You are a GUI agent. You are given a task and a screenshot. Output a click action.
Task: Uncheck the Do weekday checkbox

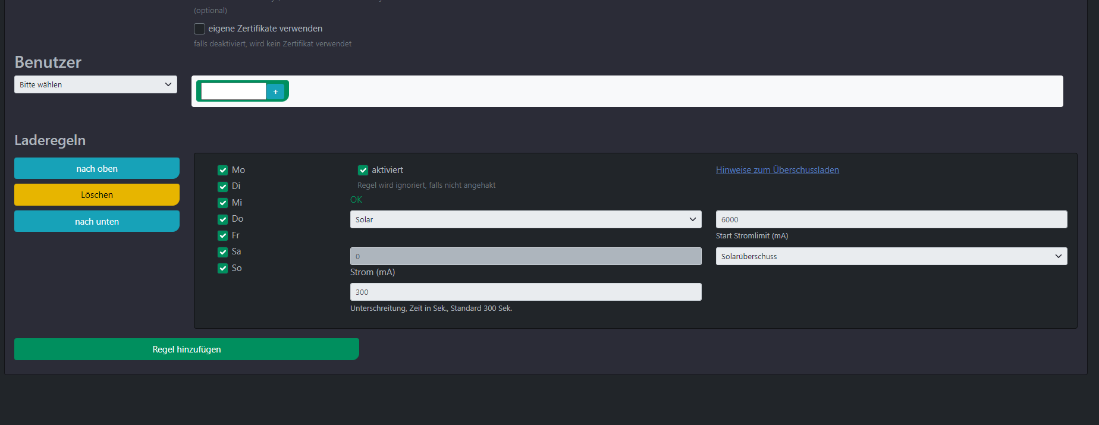click(x=223, y=219)
